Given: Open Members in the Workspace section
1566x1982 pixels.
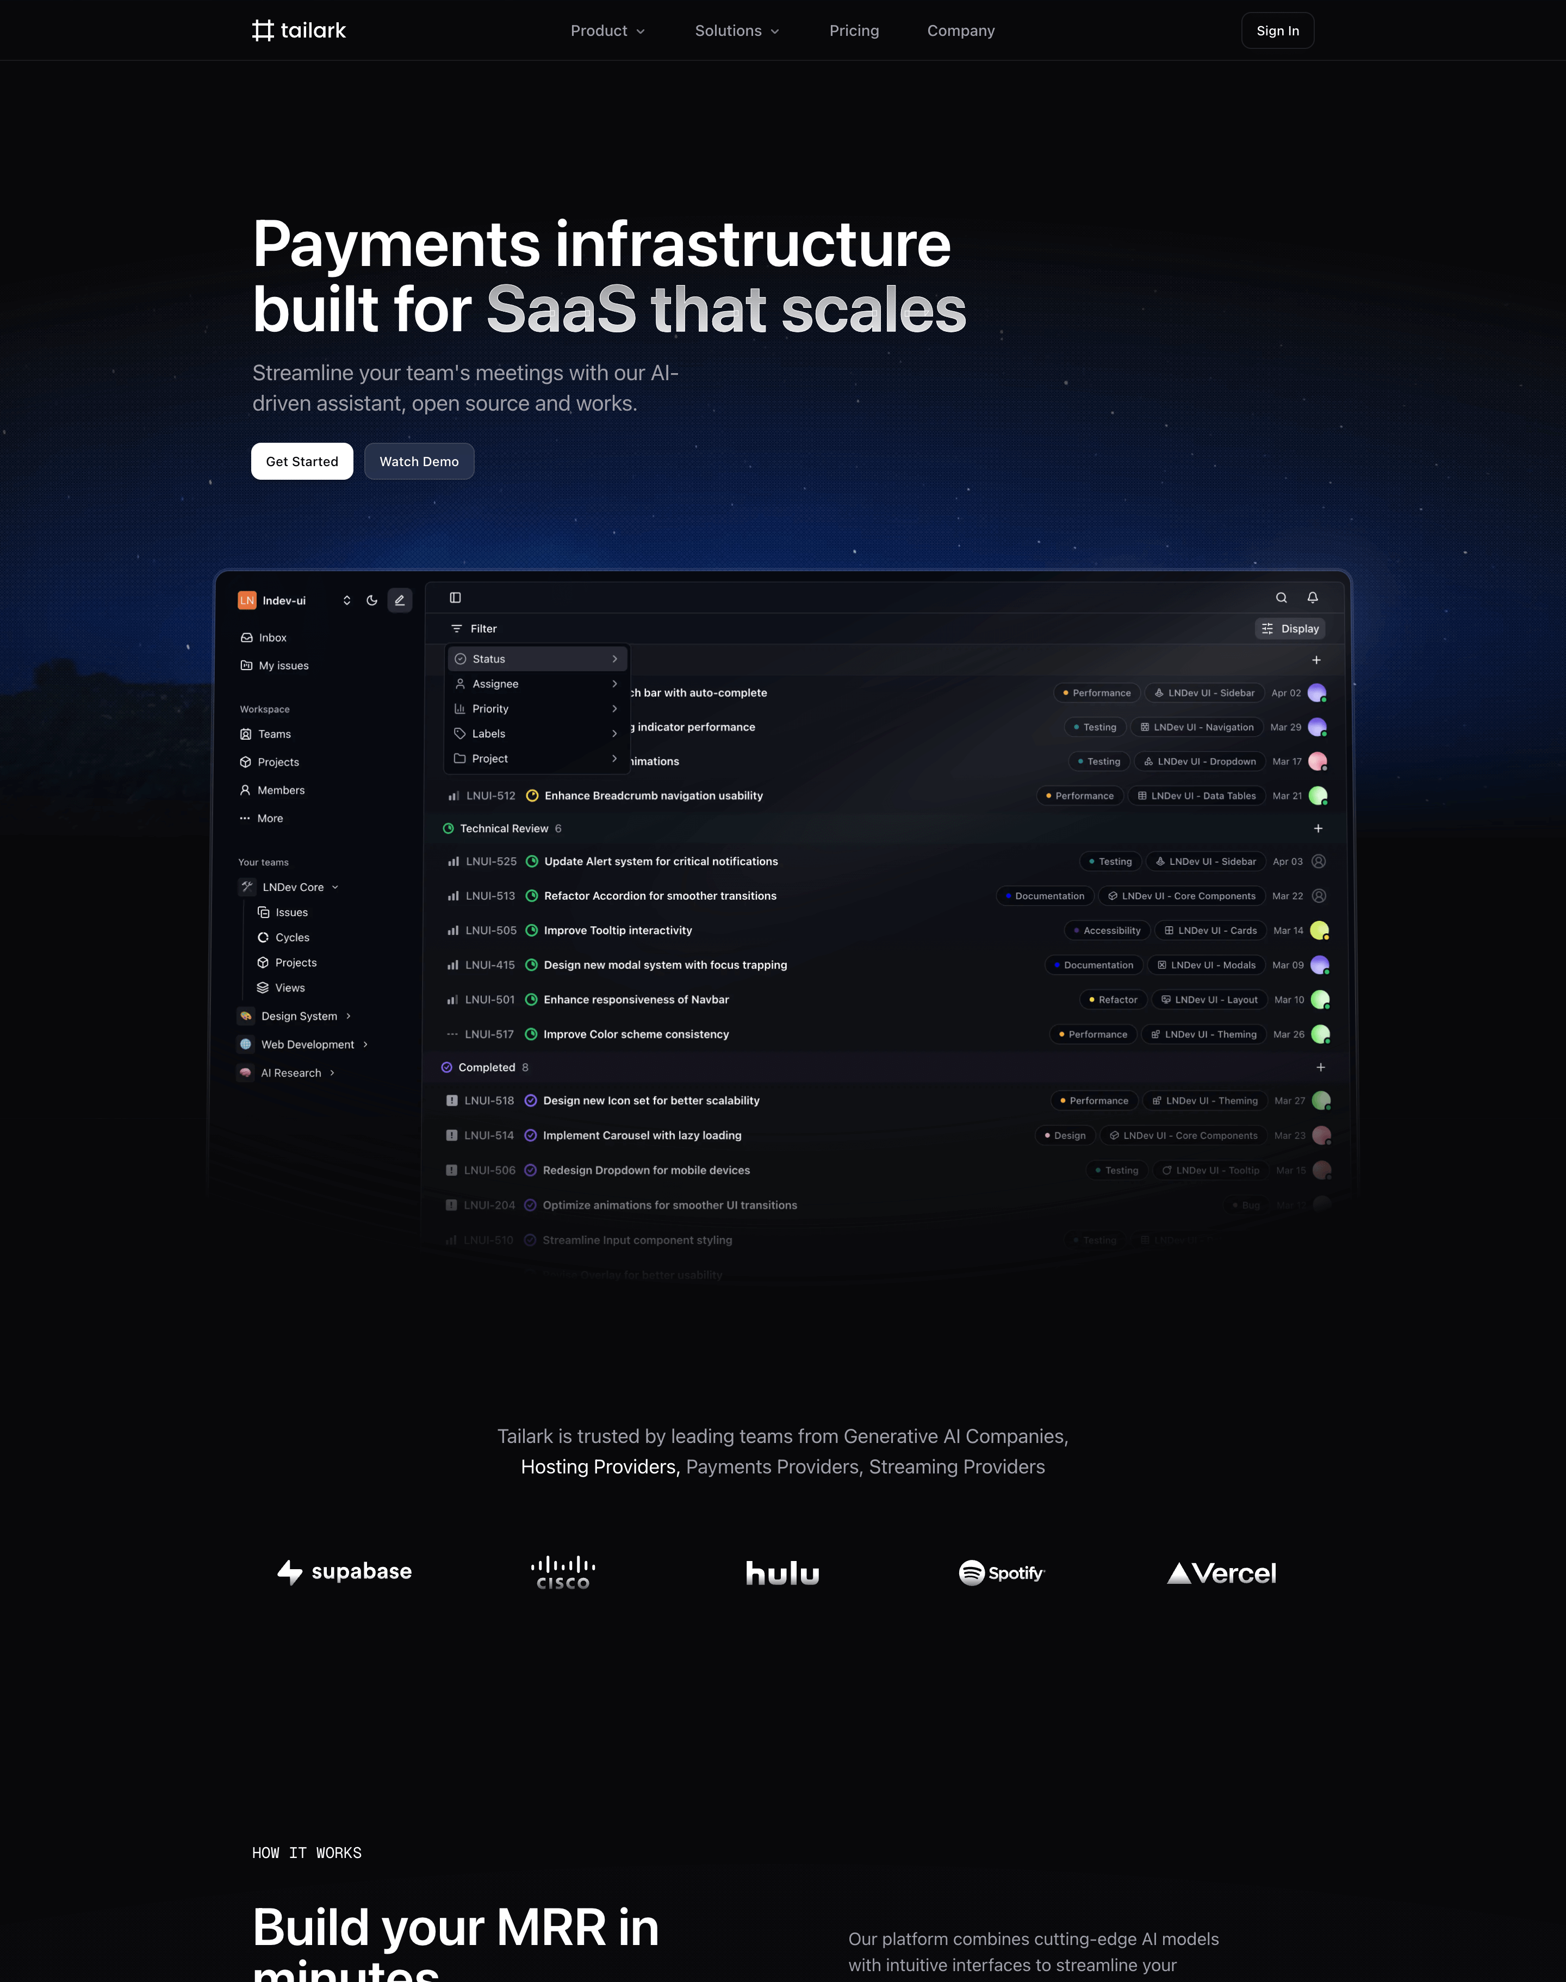Looking at the screenshot, I should [281, 790].
